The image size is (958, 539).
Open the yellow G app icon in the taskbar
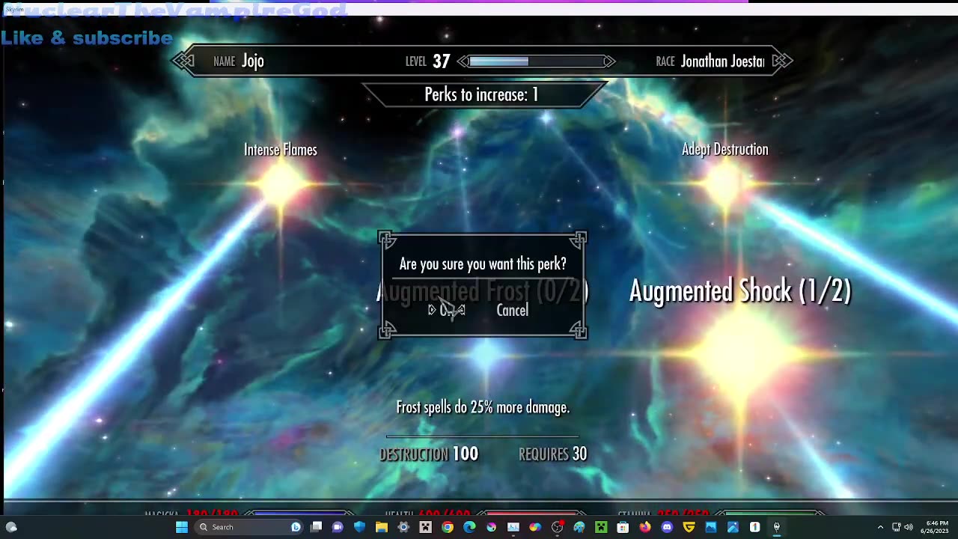click(x=689, y=527)
